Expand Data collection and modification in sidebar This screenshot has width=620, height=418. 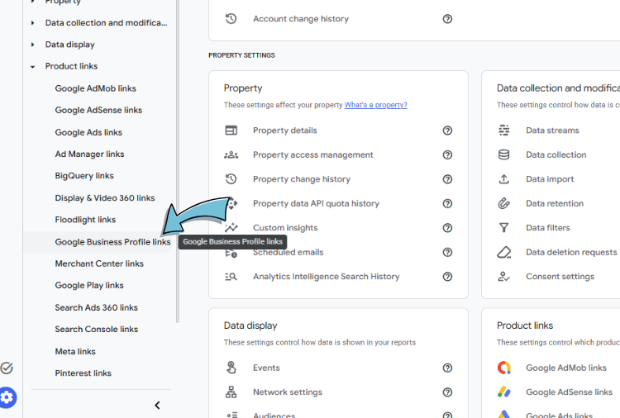point(32,23)
